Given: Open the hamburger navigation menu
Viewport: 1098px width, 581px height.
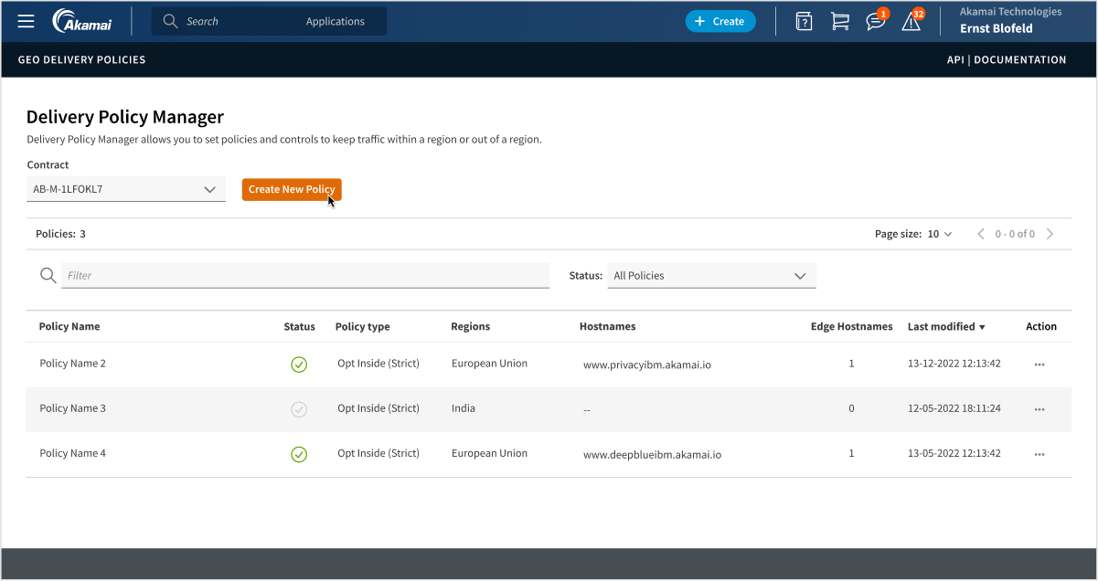Looking at the screenshot, I should tap(26, 20).
